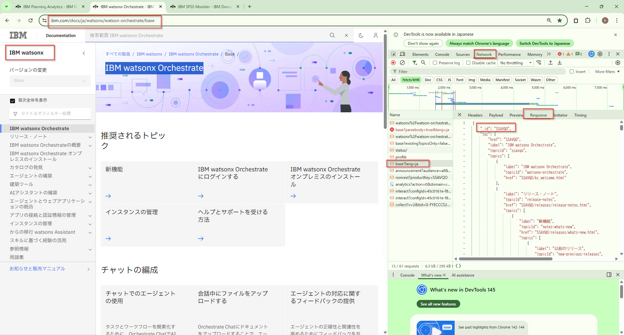Reload the current page
The image size is (624, 335).
coord(31,20)
